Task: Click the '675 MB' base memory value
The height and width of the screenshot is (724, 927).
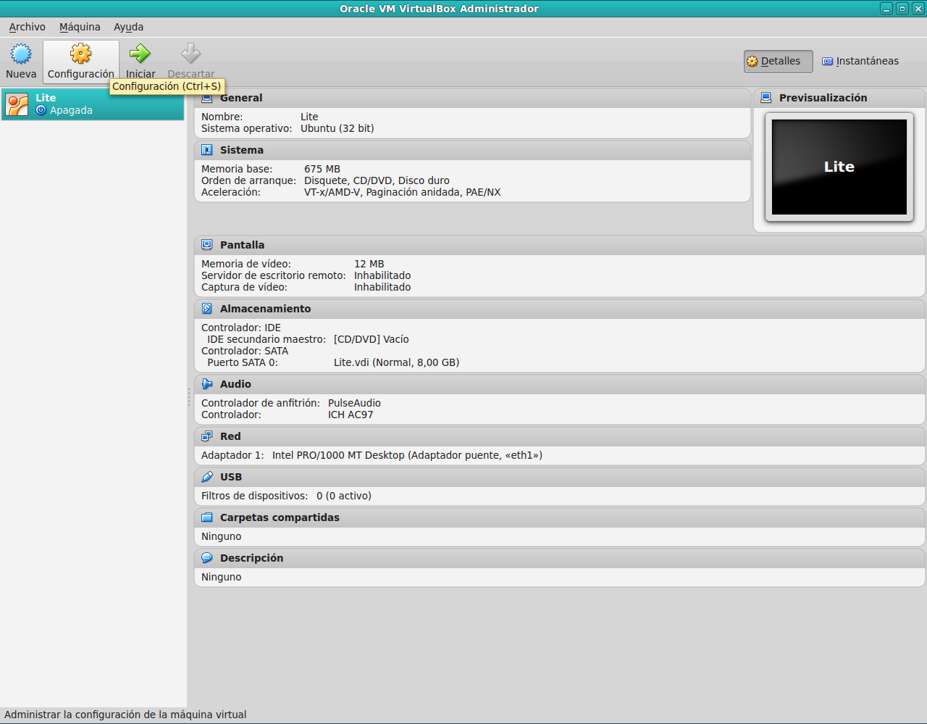Action: click(x=322, y=169)
